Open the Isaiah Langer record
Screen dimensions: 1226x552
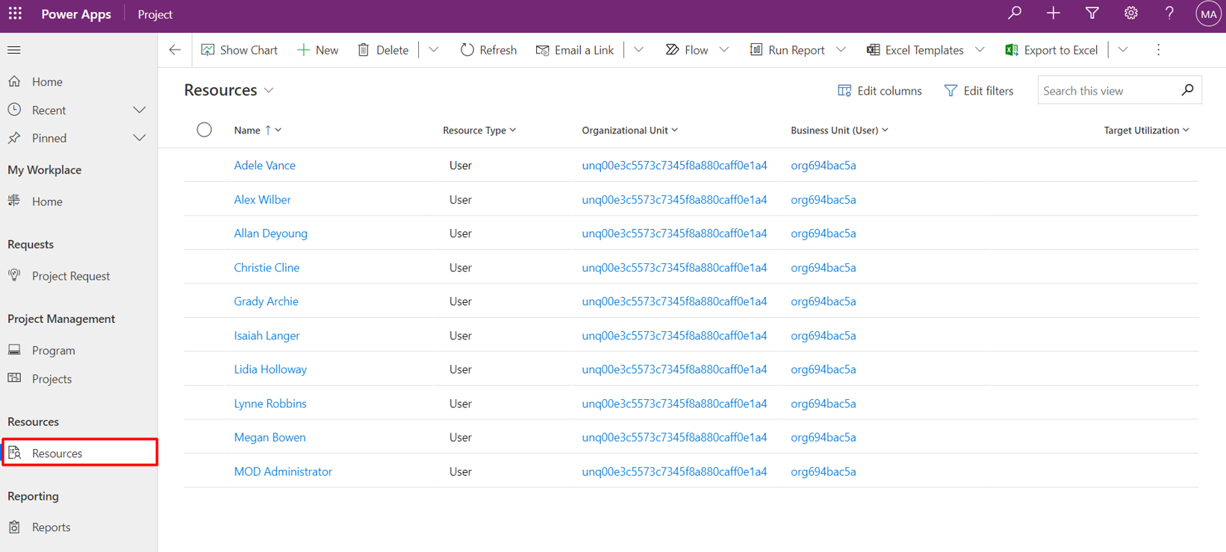point(267,336)
